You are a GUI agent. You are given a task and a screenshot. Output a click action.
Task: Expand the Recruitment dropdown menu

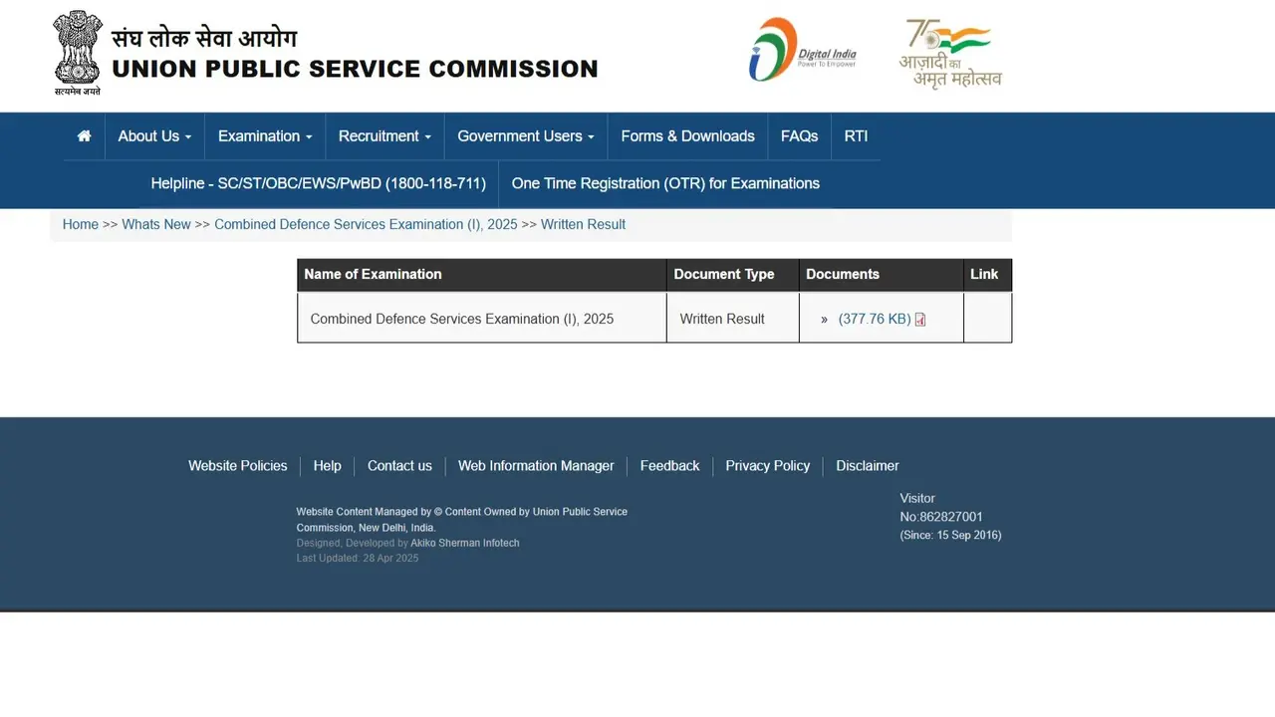tap(384, 135)
